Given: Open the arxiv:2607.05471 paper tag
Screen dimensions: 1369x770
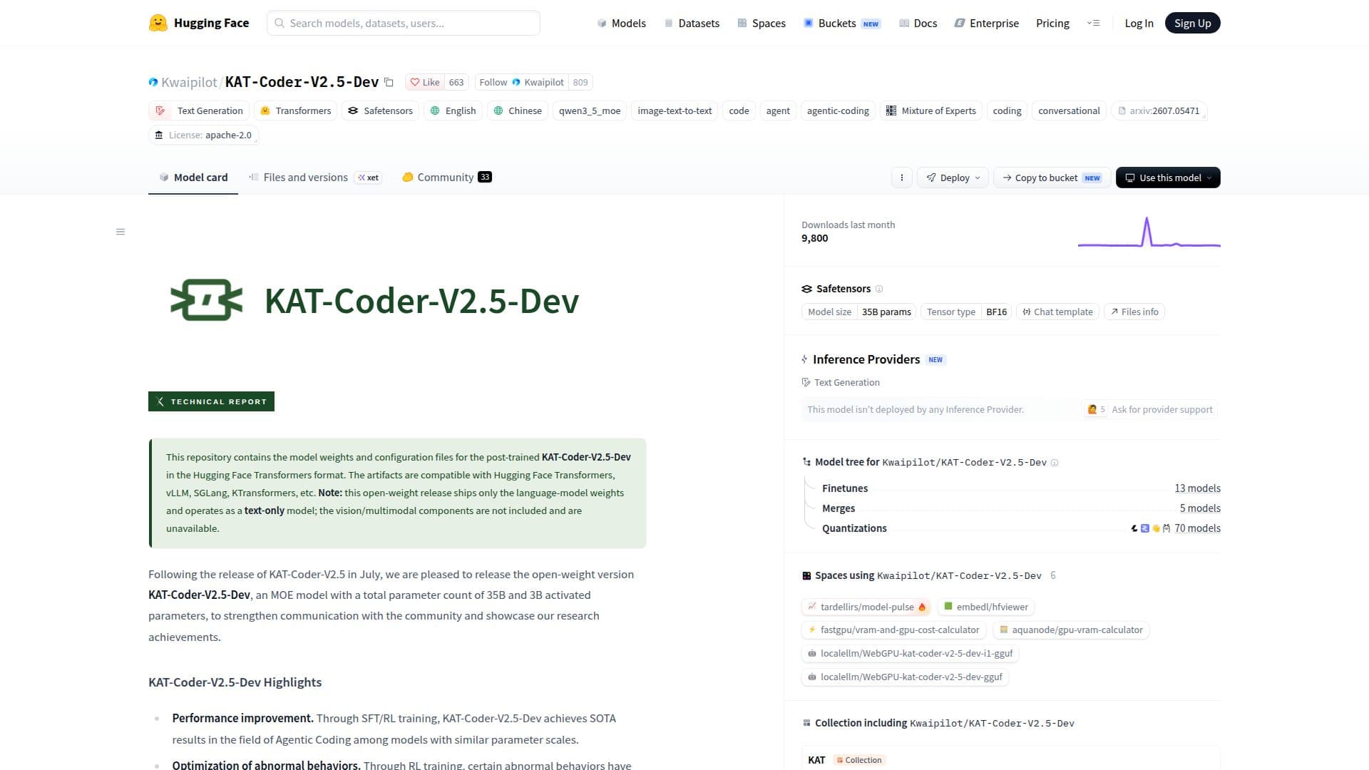Looking at the screenshot, I should (x=1159, y=111).
